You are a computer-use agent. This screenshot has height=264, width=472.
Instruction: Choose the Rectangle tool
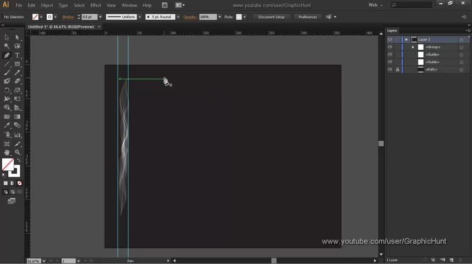pyautogui.click(x=17, y=64)
